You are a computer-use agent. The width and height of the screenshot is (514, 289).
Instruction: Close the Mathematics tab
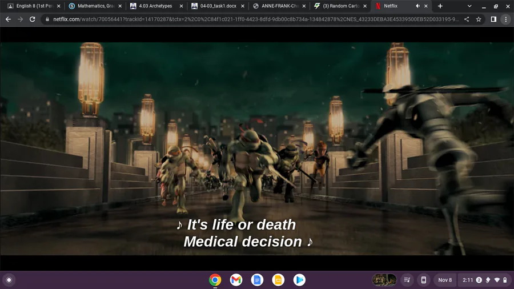[x=120, y=6]
